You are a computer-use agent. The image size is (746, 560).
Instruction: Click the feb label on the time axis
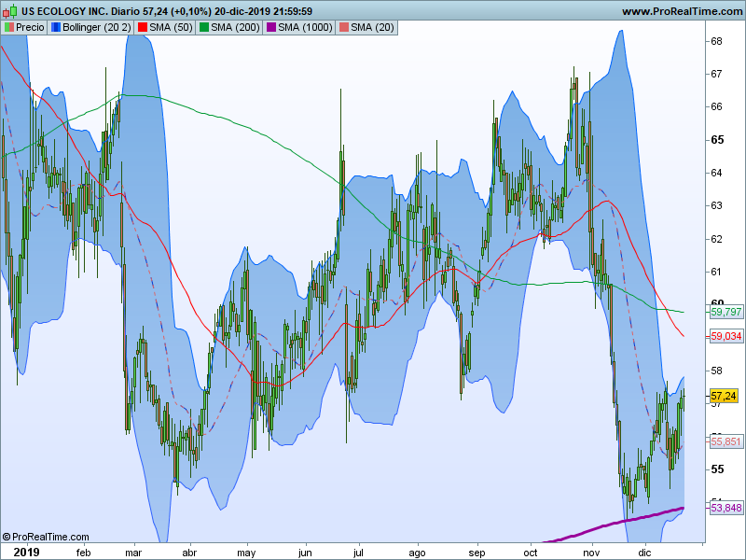pos(83,553)
